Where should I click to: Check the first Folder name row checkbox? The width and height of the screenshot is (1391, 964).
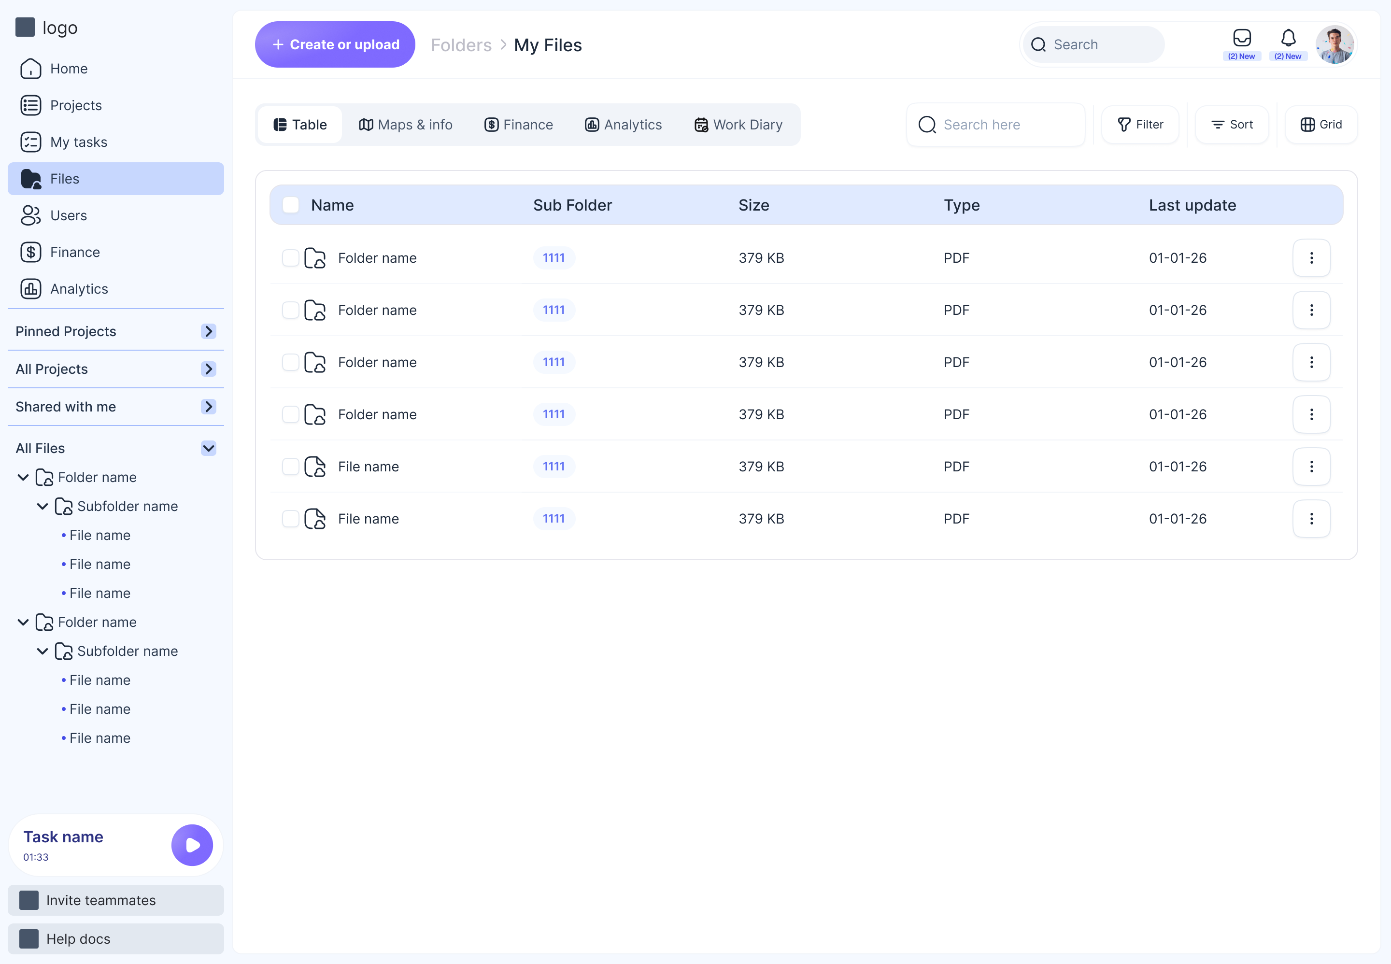(291, 258)
